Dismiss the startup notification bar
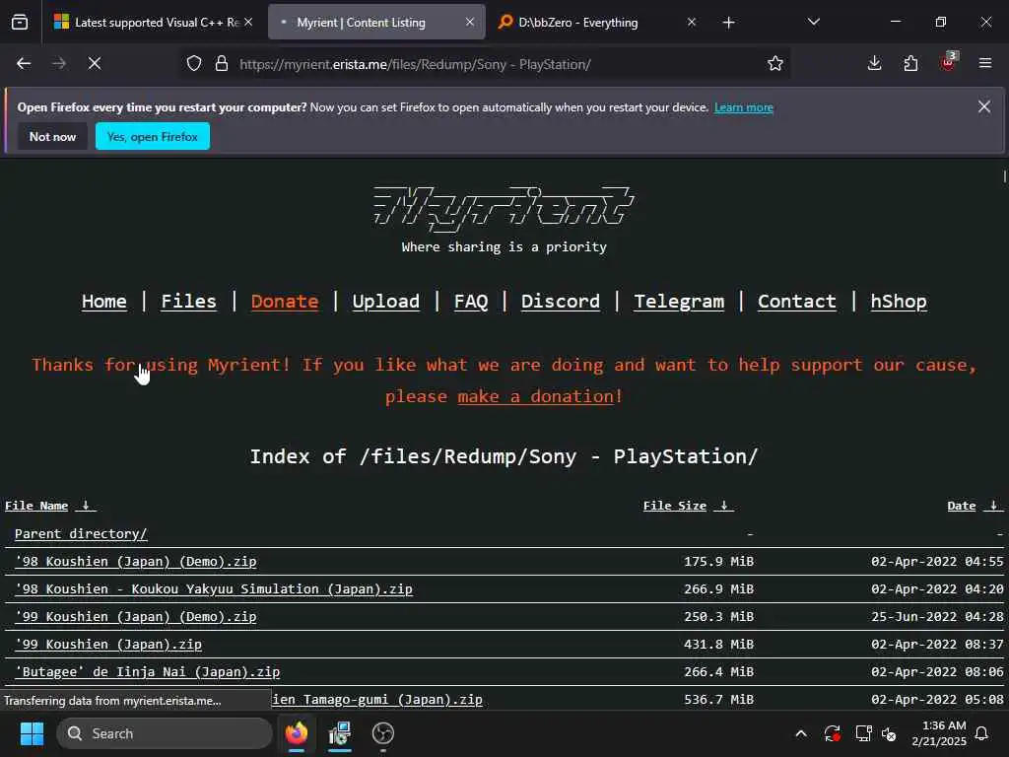The image size is (1009, 757). 984,106
